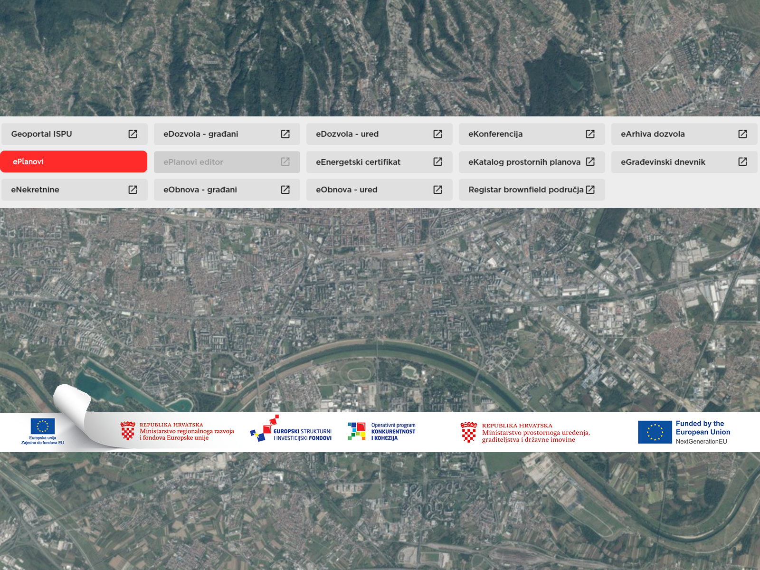
Task: Open eKonferencija using its external-link icon
Action: pos(590,134)
